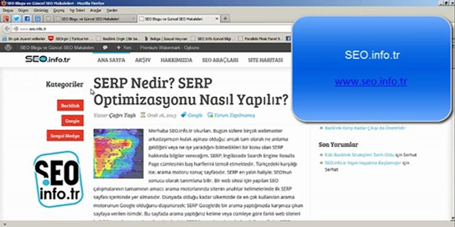455x227 pixels.
Task: Open SEO.info.tr Yayın Hayatına Başlamıştır link
Action: [363, 163]
